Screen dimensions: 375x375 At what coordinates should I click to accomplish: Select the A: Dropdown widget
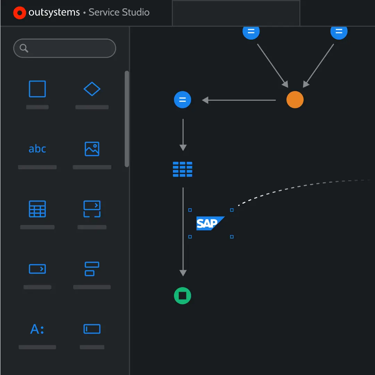(x=37, y=328)
